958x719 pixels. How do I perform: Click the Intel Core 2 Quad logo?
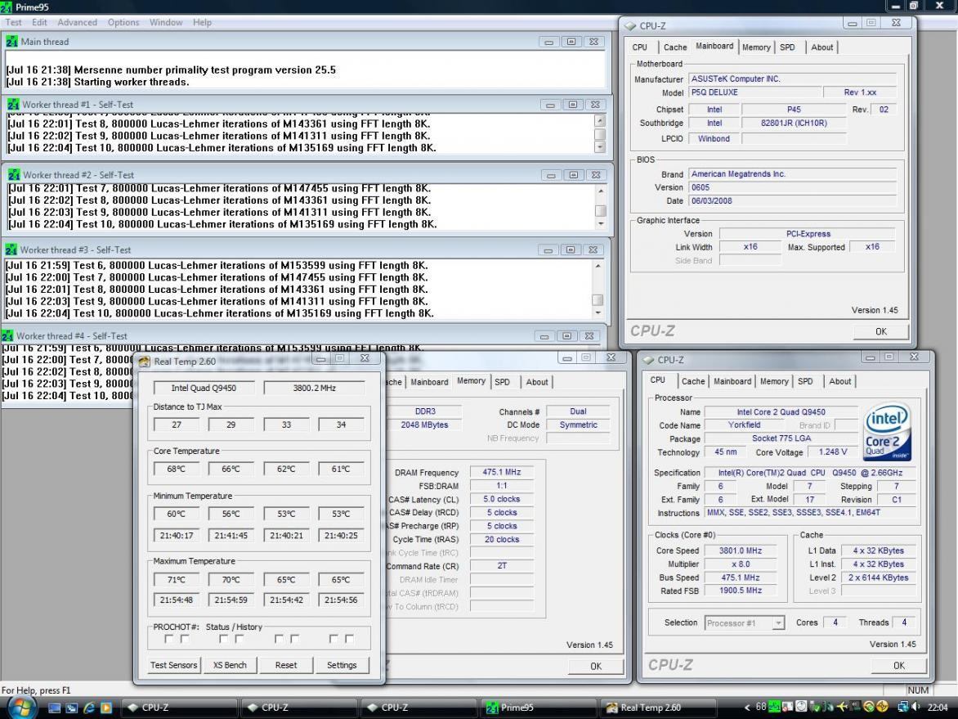point(887,431)
